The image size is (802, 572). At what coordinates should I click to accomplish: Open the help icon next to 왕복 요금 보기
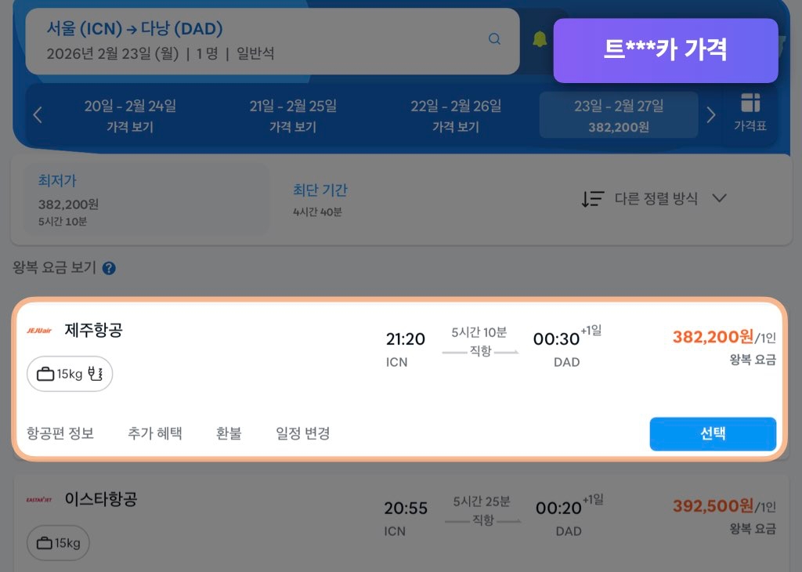[x=109, y=266]
